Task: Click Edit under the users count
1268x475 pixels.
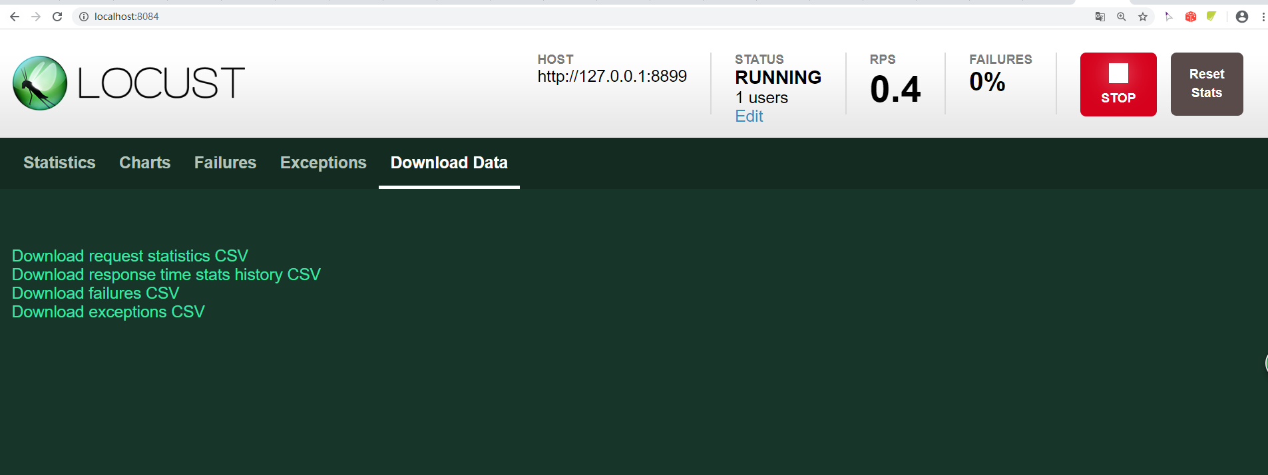Action: (749, 116)
